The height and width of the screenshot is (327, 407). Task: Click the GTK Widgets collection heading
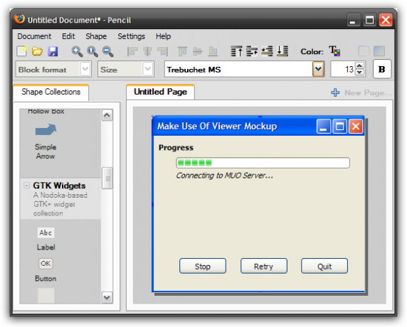(59, 186)
